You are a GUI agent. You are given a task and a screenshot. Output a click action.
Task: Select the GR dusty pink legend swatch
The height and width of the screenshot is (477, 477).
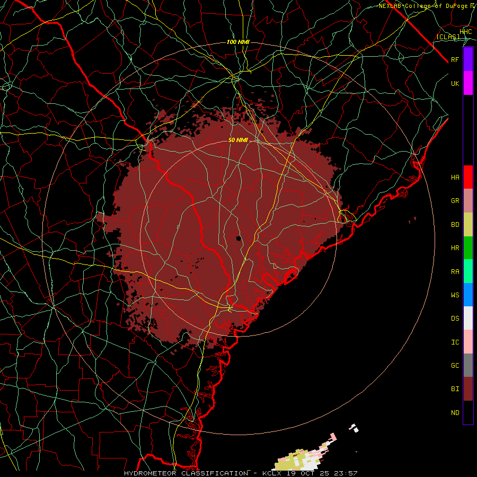click(x=468, y=201)
